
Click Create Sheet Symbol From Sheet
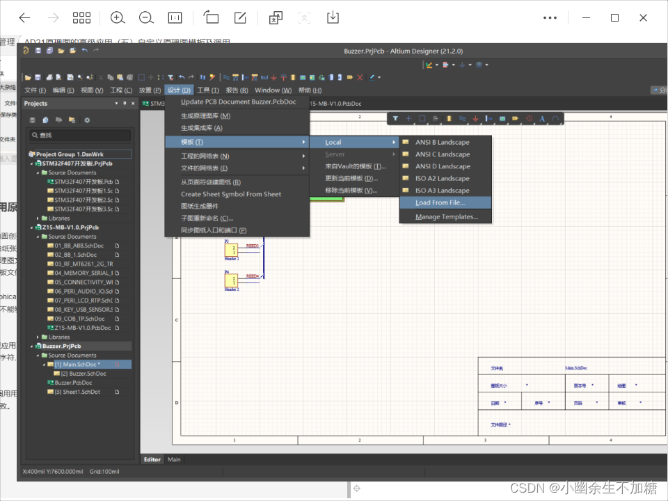[x=237, y=194]
